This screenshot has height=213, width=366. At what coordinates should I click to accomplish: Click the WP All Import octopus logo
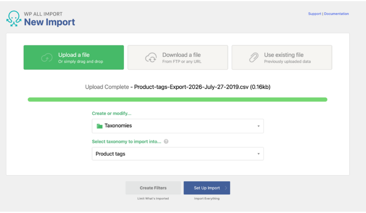(x=14, y=19)
